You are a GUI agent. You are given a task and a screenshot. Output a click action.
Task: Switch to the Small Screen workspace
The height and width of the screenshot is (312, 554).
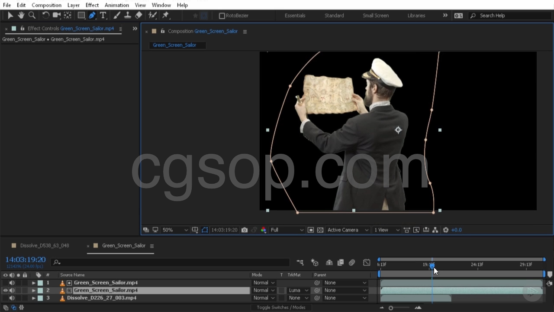tap(376, 16)
